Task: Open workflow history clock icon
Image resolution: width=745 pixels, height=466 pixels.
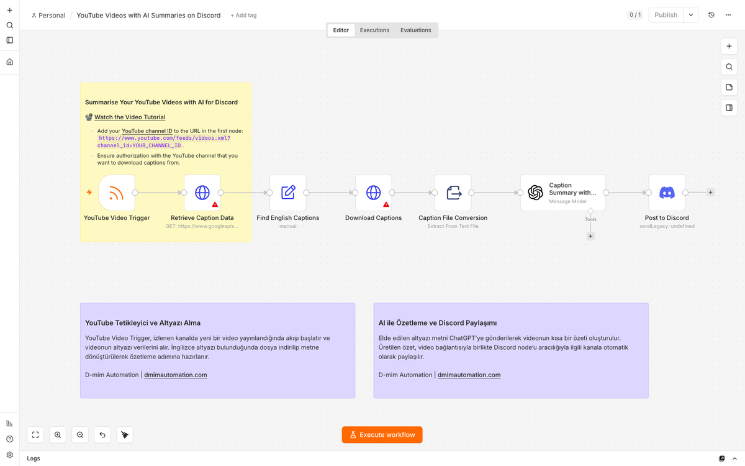Action: (x=711, y=15)
